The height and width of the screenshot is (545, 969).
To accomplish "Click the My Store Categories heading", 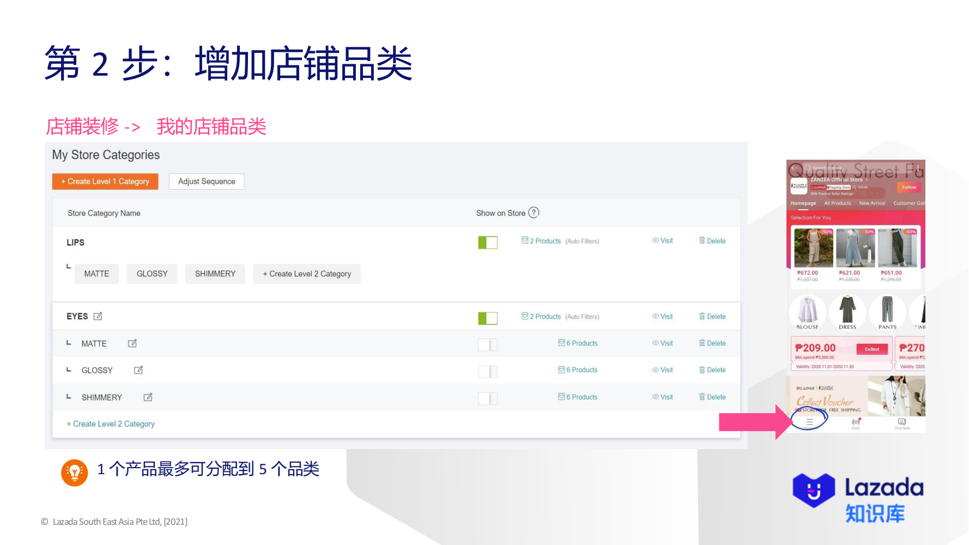I will [x=106, y=155].
